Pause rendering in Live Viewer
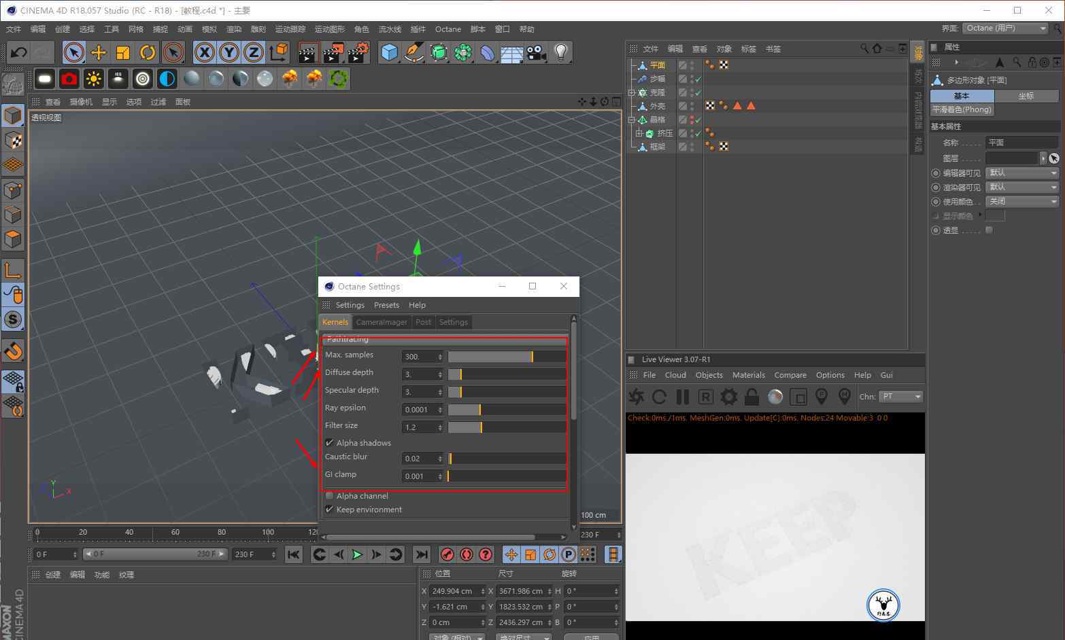 pos(683,397)
